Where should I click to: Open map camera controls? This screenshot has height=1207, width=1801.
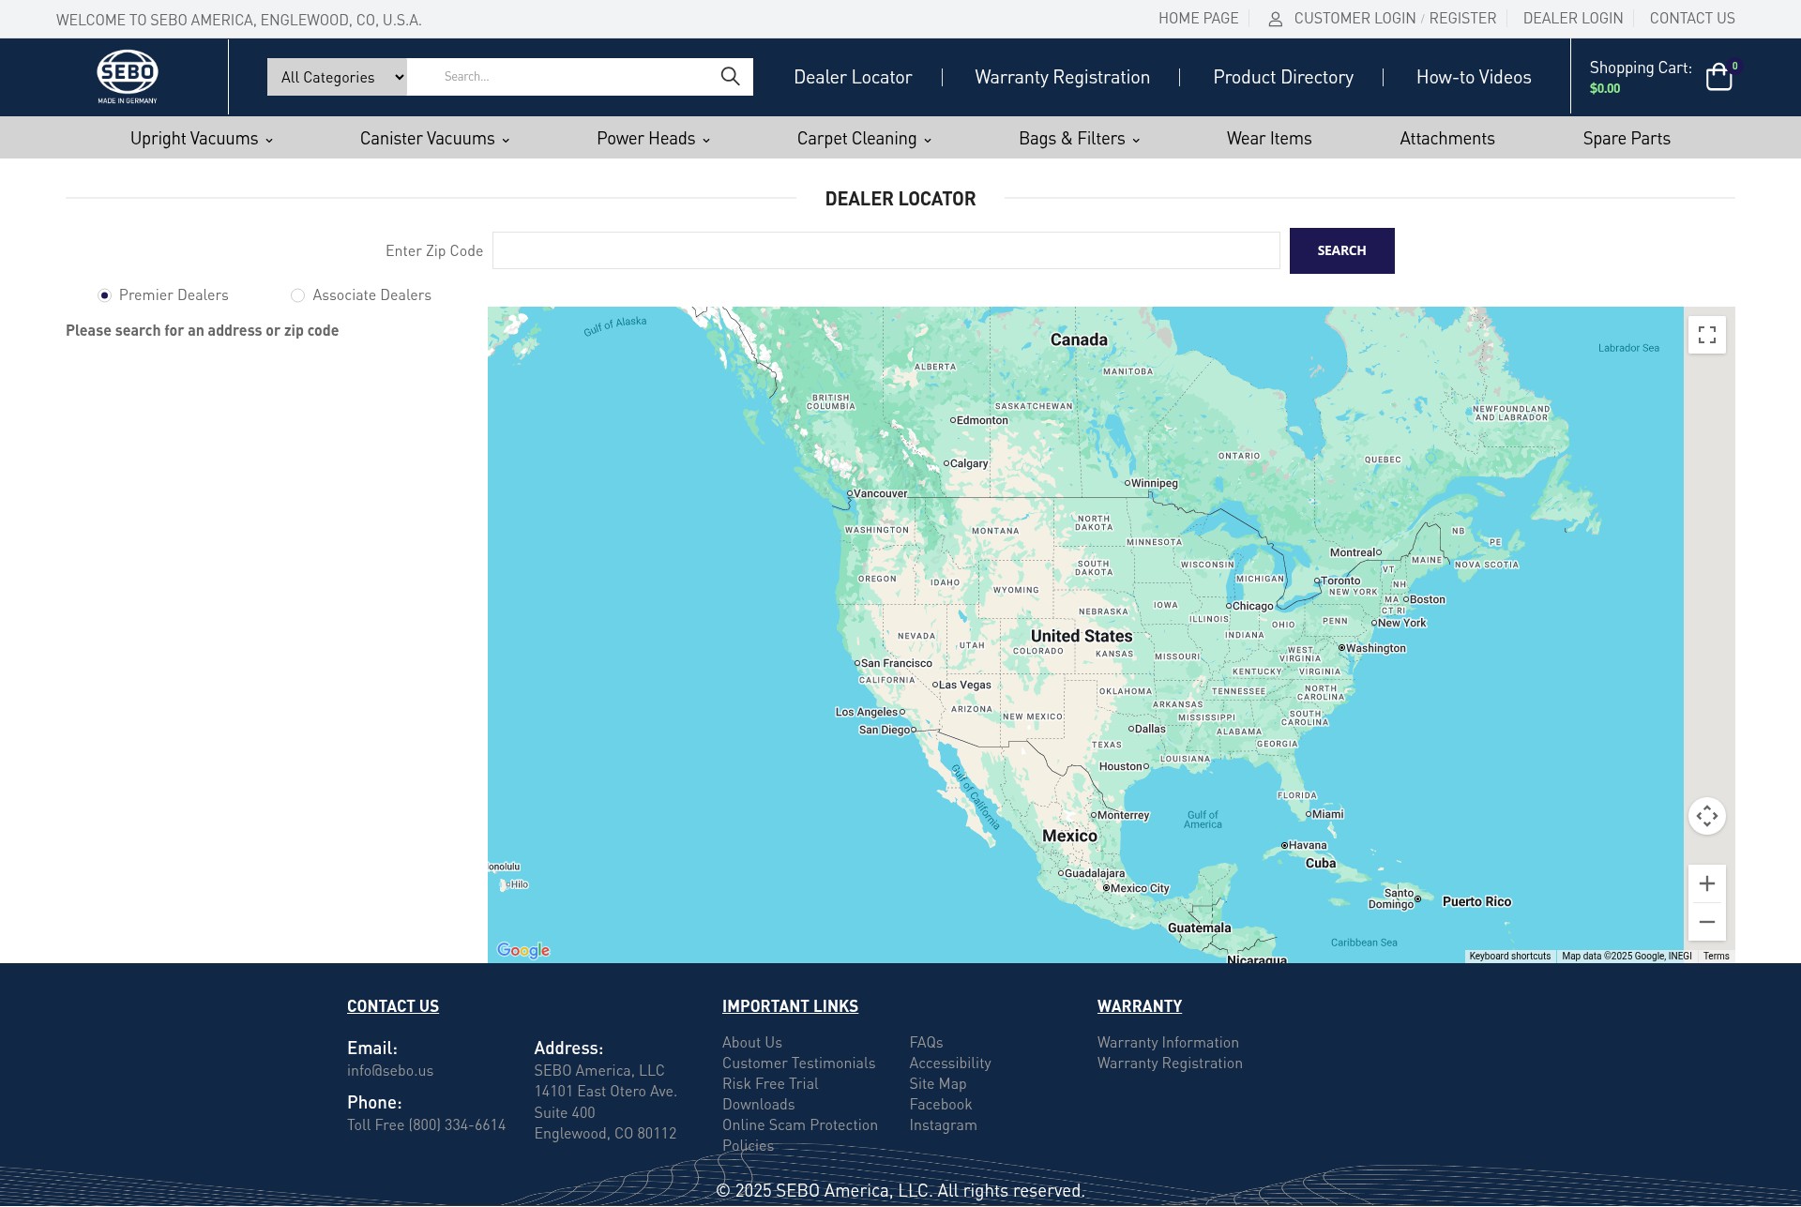[1707, 816]
